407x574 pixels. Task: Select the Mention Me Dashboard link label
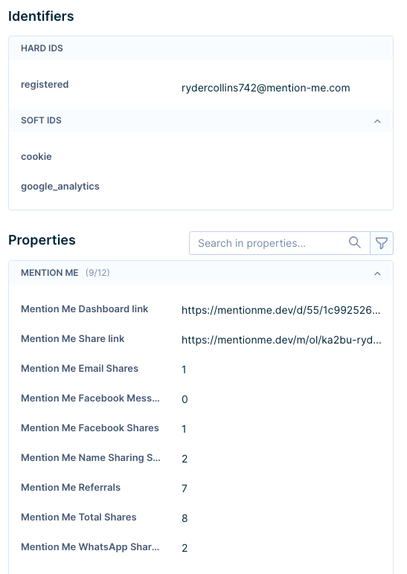85,309
